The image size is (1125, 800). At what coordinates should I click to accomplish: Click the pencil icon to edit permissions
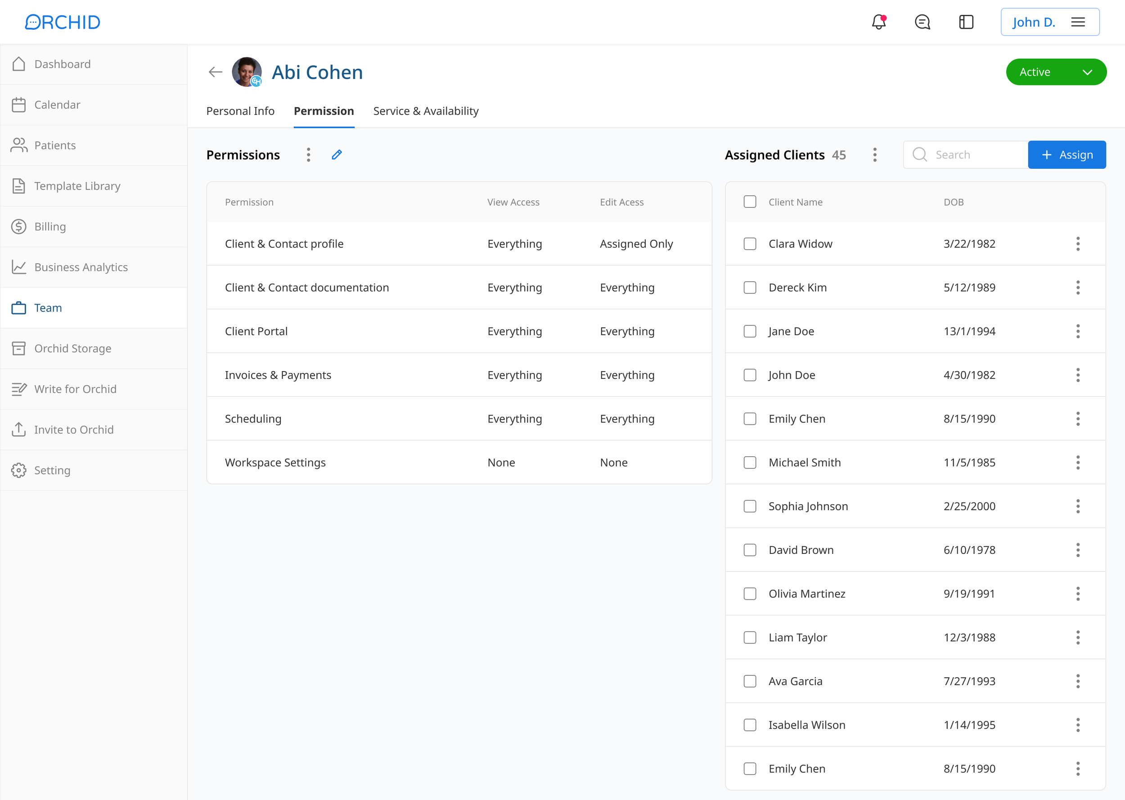(337, 155)
